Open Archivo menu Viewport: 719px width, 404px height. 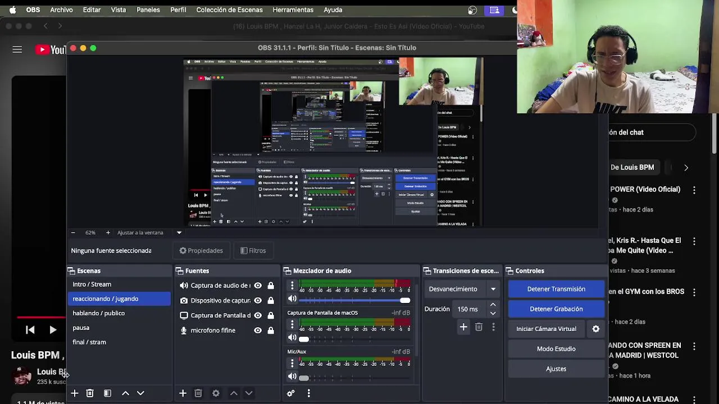(x=61, y=10)
